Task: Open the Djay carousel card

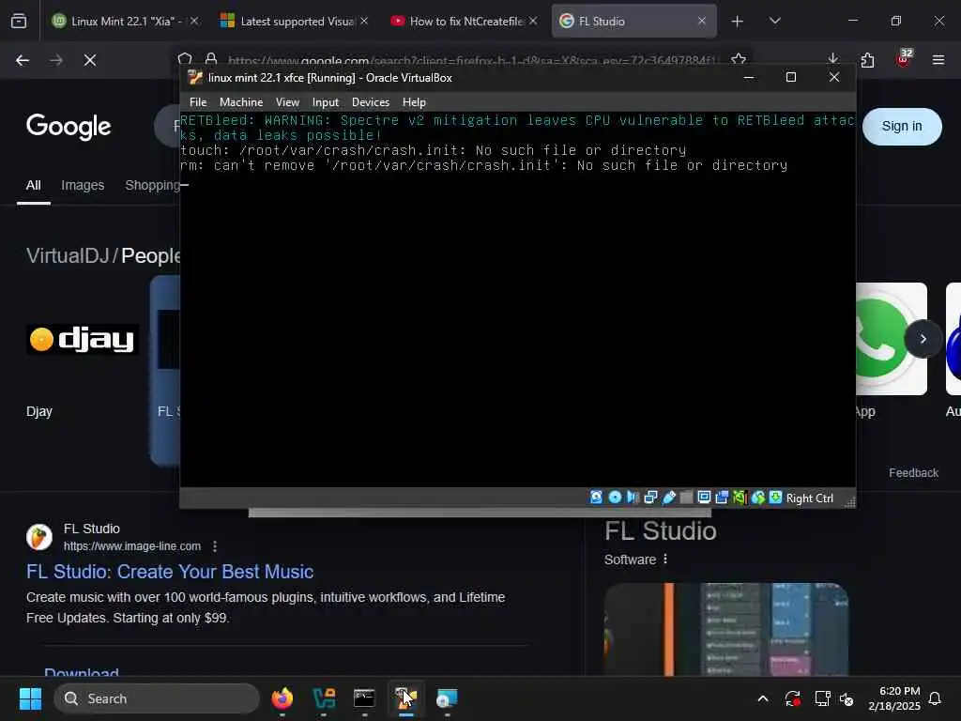Action: click(x=83, y=371)
